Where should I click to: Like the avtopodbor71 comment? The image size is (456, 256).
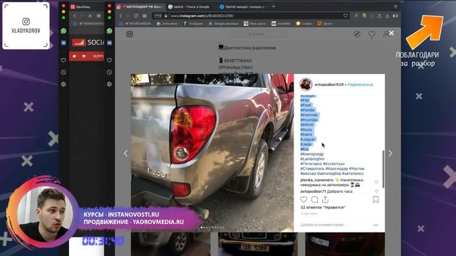(x=377, y=191)
